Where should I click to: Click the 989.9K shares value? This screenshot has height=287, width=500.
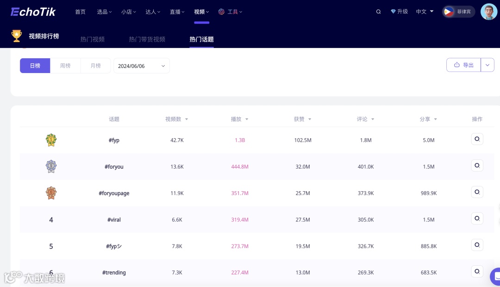429,193
